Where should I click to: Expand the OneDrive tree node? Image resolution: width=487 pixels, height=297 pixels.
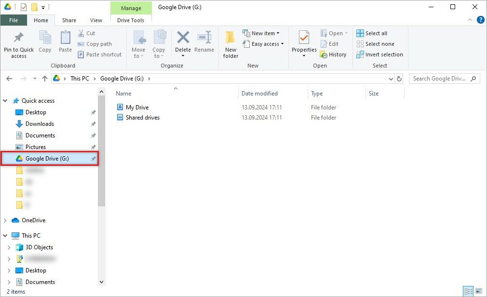(5, 220)
